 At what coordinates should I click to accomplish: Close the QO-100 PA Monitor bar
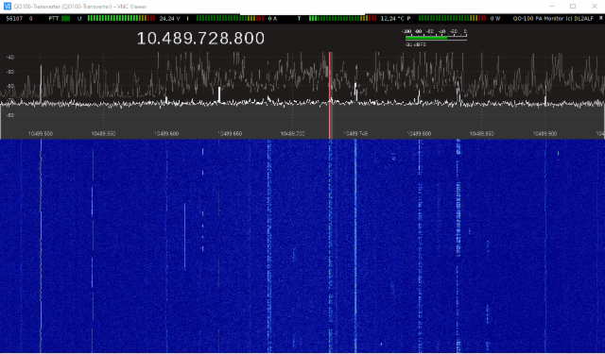[600, 18]
